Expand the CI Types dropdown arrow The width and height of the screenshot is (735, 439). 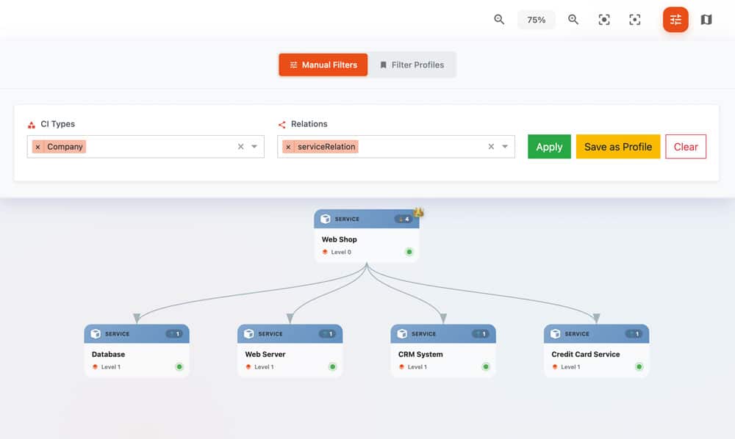(254, 147)
